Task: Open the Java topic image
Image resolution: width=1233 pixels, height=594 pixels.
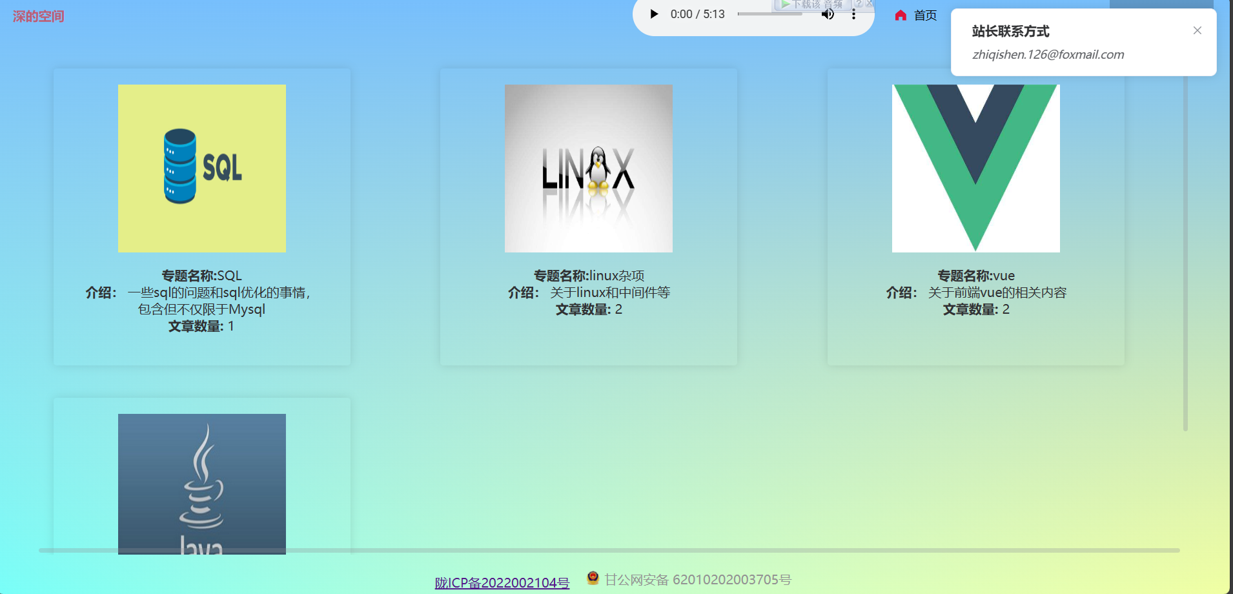Action: (202, 484)
